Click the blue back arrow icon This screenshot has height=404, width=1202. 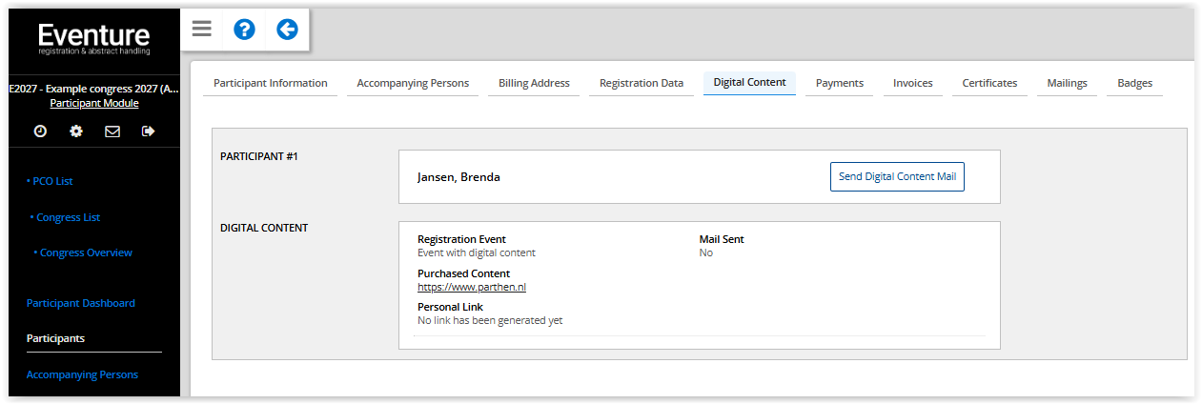click(287, 30)
